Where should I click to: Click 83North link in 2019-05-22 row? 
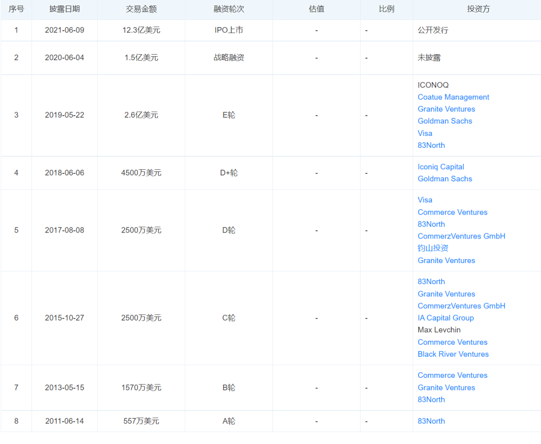click(x=431, y=145)
